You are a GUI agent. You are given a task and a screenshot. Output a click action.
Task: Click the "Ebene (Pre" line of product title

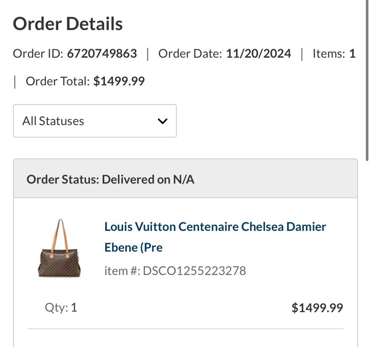(x=134, y=247)
